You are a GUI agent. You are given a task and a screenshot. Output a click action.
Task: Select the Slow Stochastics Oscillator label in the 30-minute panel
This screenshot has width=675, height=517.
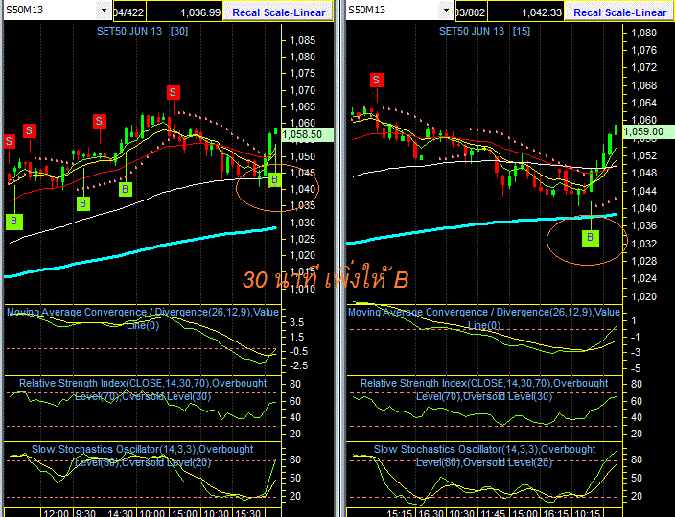point(143,456)
